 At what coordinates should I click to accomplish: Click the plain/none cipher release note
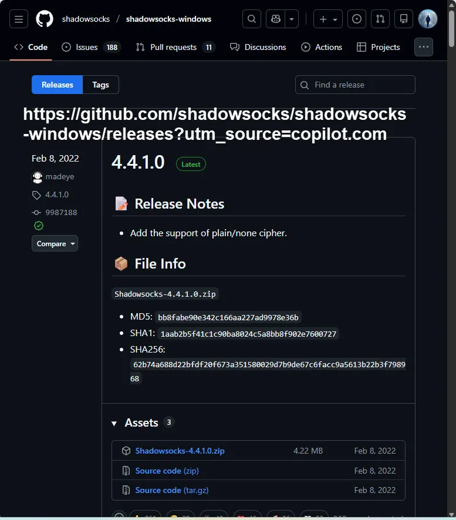click(x=208, y=233)
